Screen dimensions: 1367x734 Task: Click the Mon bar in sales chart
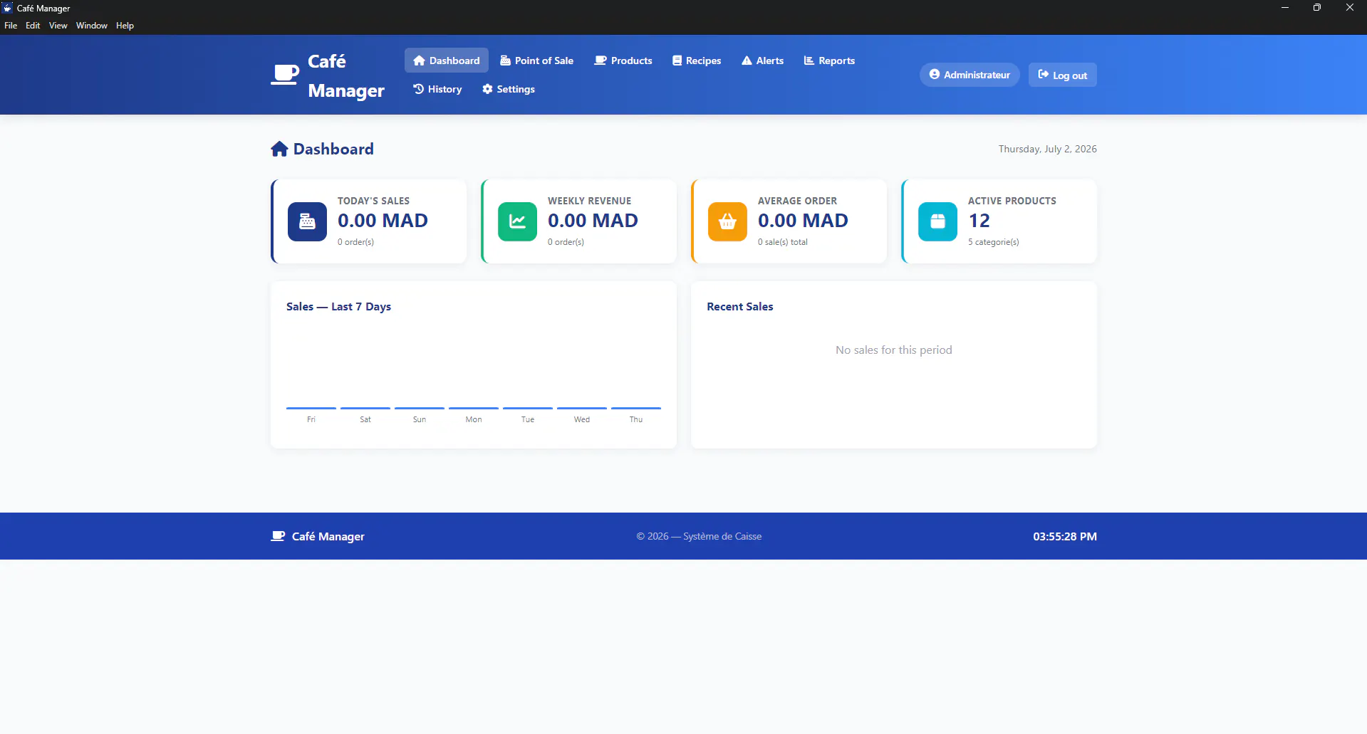474,408
